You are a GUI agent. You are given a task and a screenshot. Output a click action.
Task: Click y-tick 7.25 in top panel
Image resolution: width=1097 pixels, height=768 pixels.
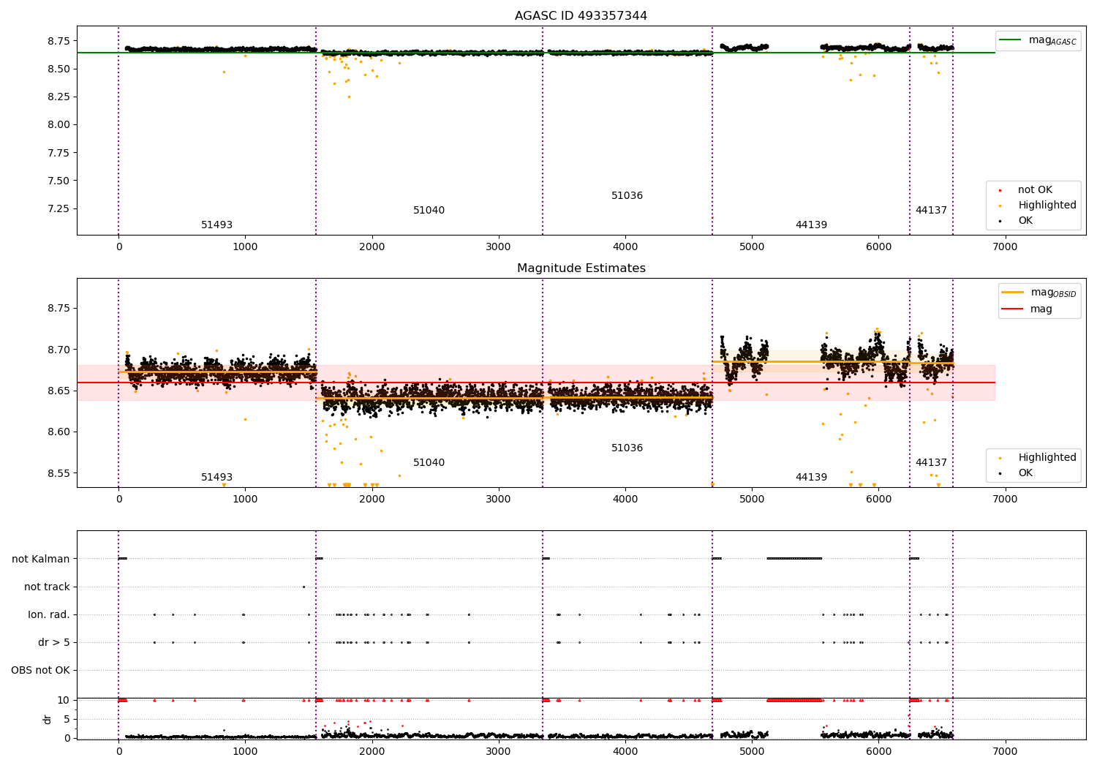[x=58, y=208]
